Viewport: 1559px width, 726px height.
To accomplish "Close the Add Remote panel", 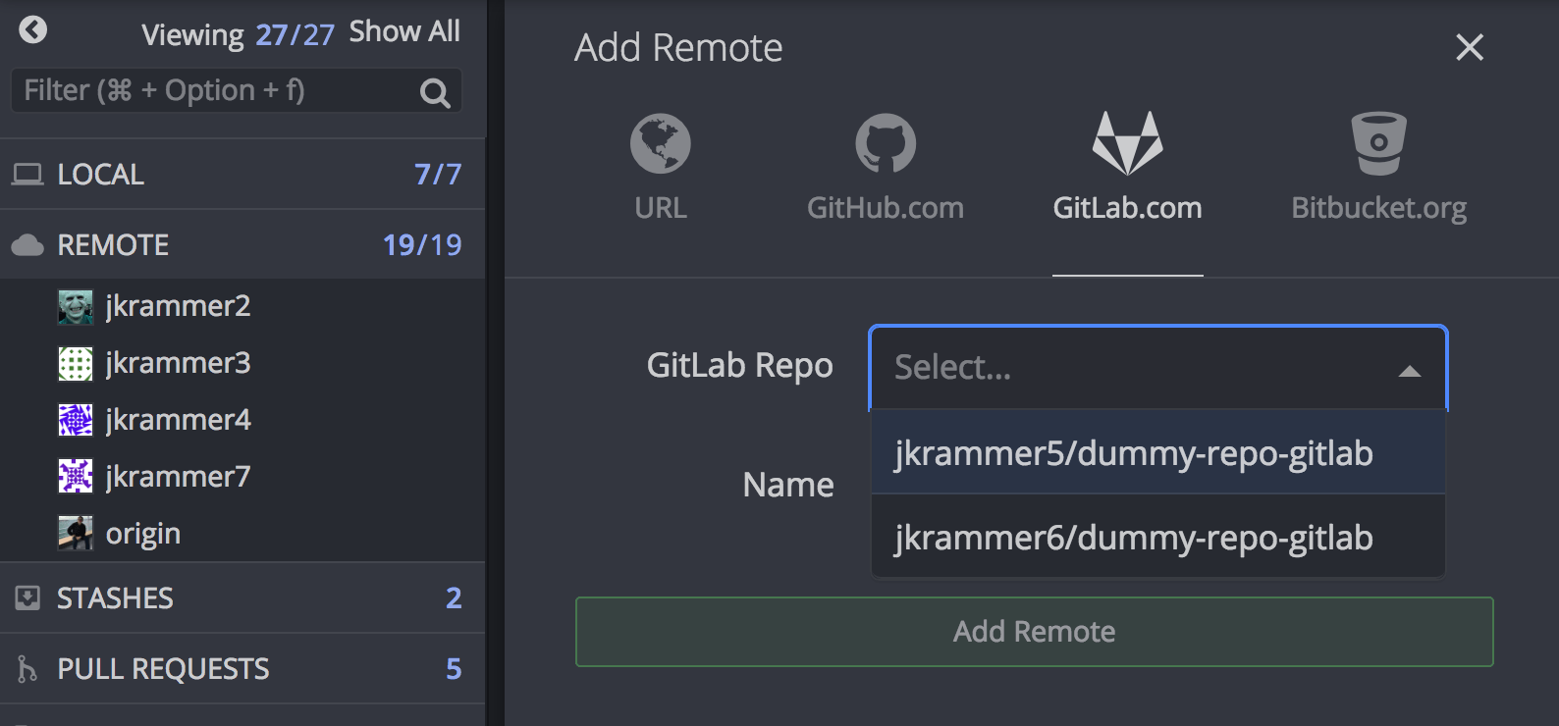I will [x=1469, y=47].
